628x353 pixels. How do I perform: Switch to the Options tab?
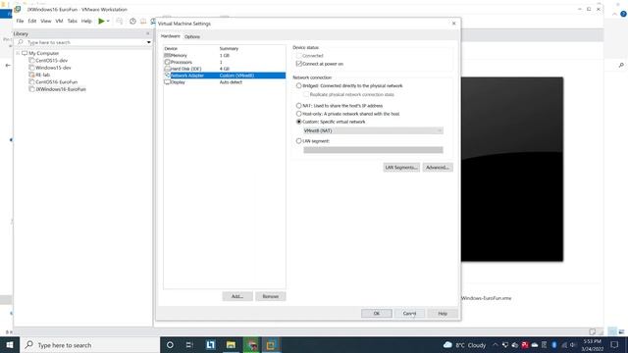[192, 36]
